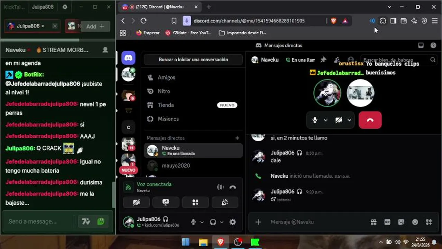Viewport: 442px width, 249px height.
Task: Open the Discord inbox icon
Action: coord(421,45)
